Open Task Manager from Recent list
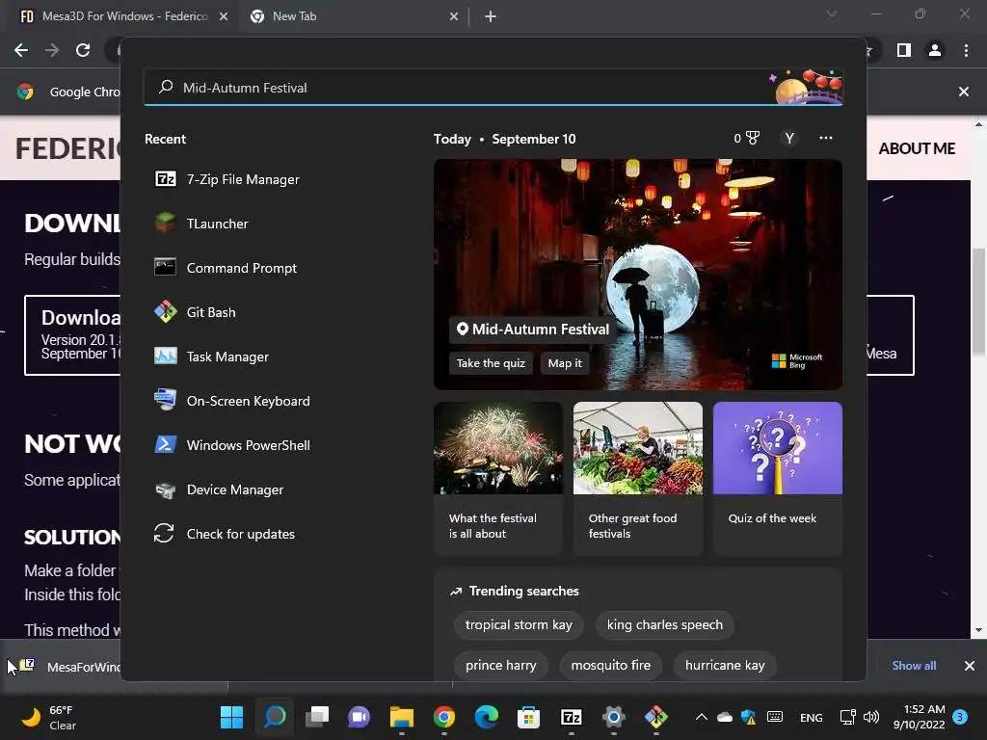The height and width of the screenshot is (740, 987). tap(211, 357)
